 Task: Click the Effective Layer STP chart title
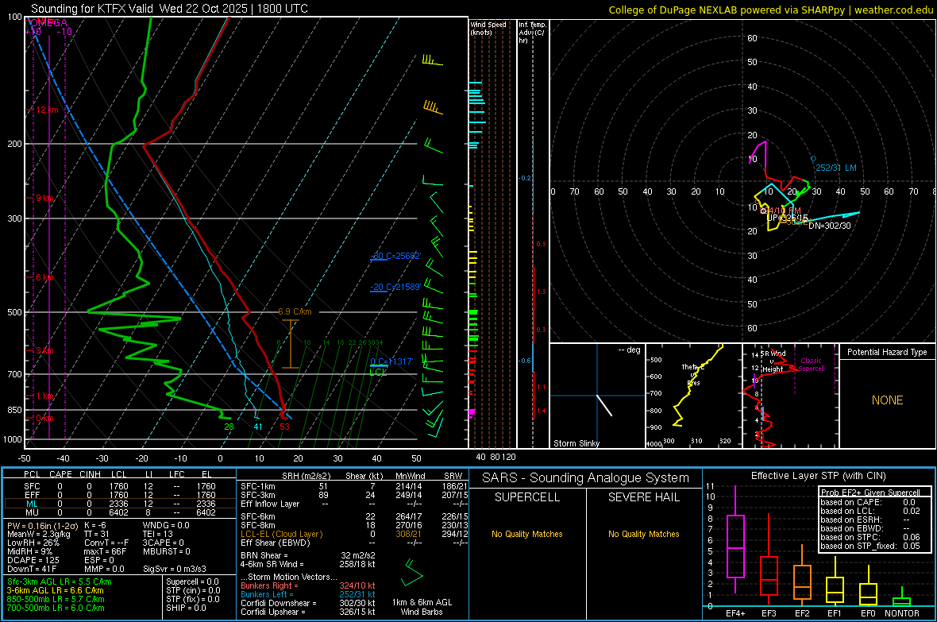click(x=818, y=476)
